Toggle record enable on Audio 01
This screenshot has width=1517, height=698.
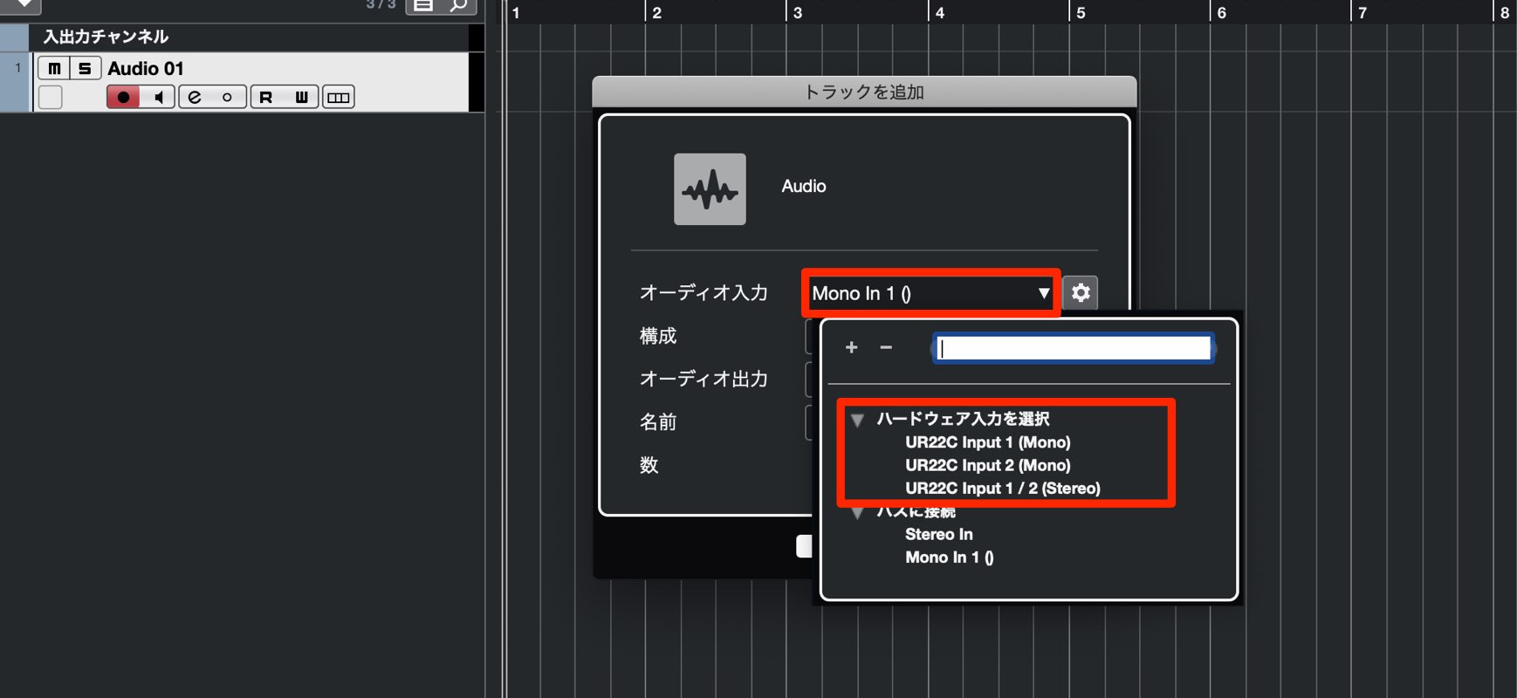click(x=123, y=97)
